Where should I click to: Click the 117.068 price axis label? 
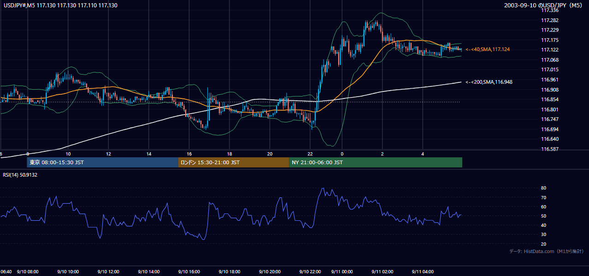pos(549,60)
